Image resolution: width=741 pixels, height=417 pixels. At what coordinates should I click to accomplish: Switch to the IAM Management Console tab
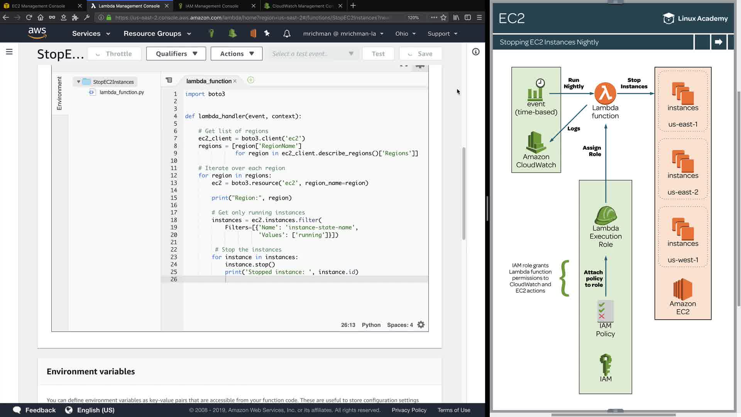click(x=212, y=6)
